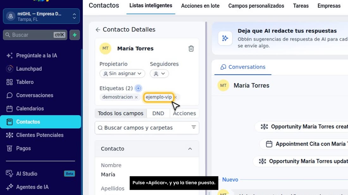Open the Tareas tab
348x195 pixels.
301,6
